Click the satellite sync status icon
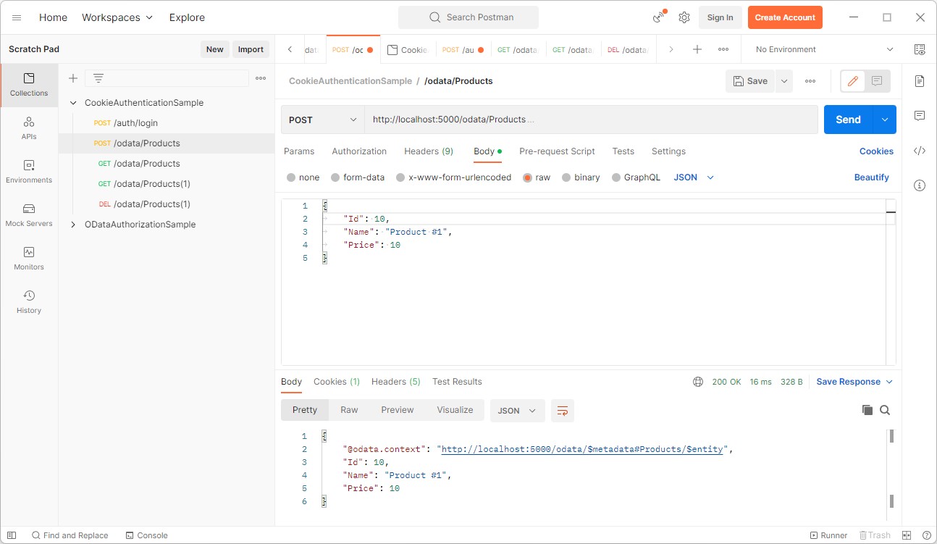 pyautogui.click(x=659, y=17)
